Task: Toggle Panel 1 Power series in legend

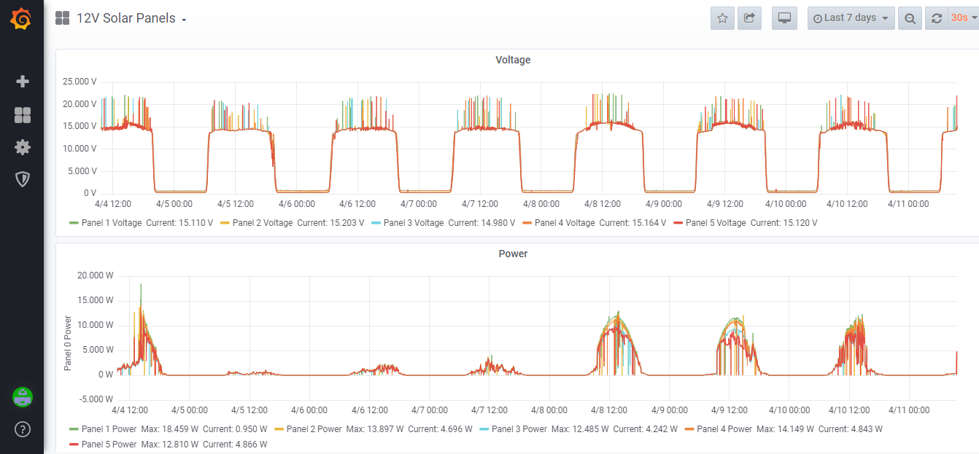Action: point(109,429)
